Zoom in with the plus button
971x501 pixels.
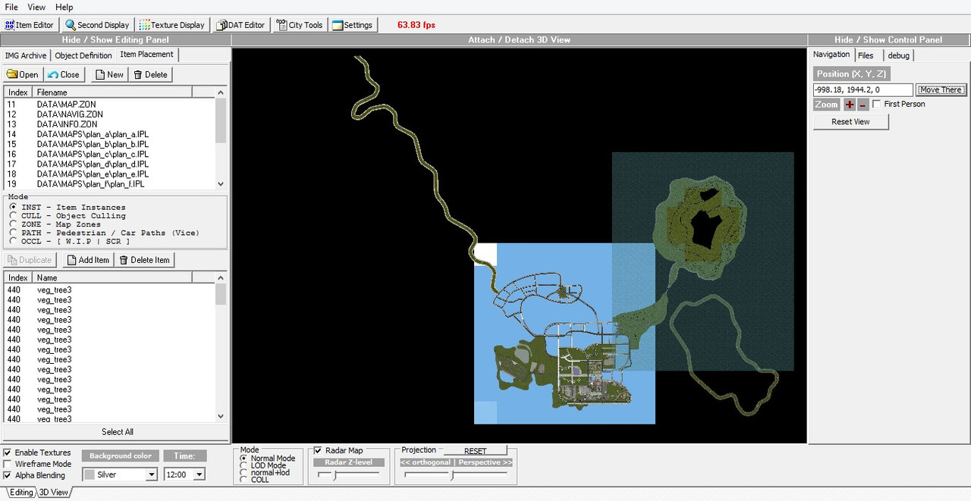click(x=850, y=105)
